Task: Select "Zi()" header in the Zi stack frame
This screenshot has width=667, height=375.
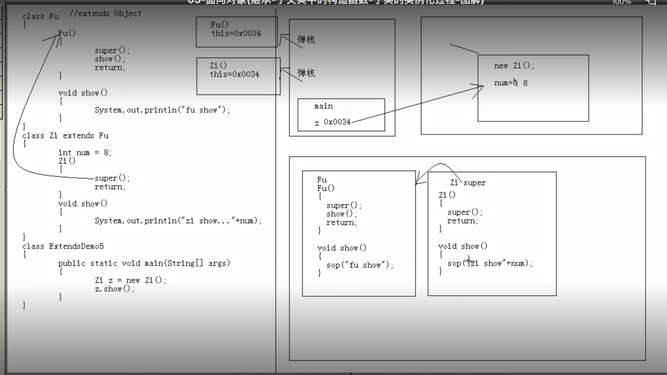Action: pos(218,65)
